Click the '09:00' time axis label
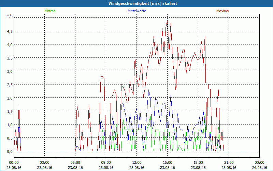This screenshot has width=273, height=171. point(106,163)
